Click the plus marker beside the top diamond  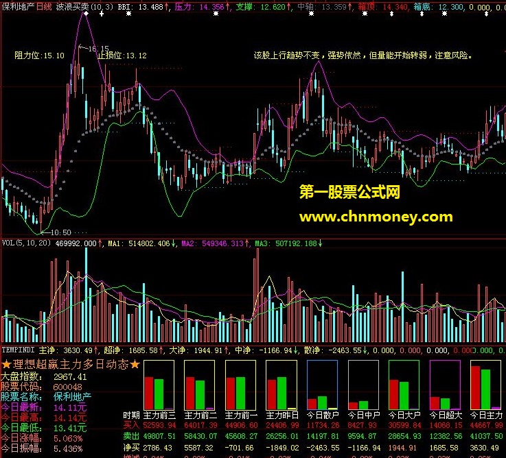click(x=102, y=14)
